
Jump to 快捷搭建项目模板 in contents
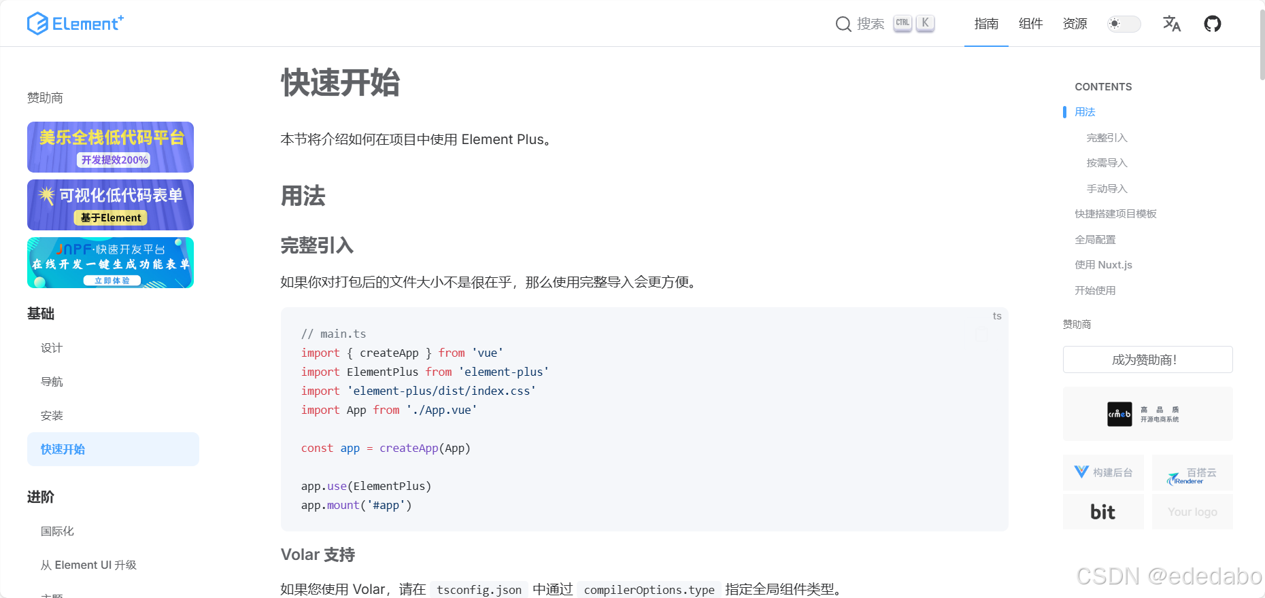1115,214
